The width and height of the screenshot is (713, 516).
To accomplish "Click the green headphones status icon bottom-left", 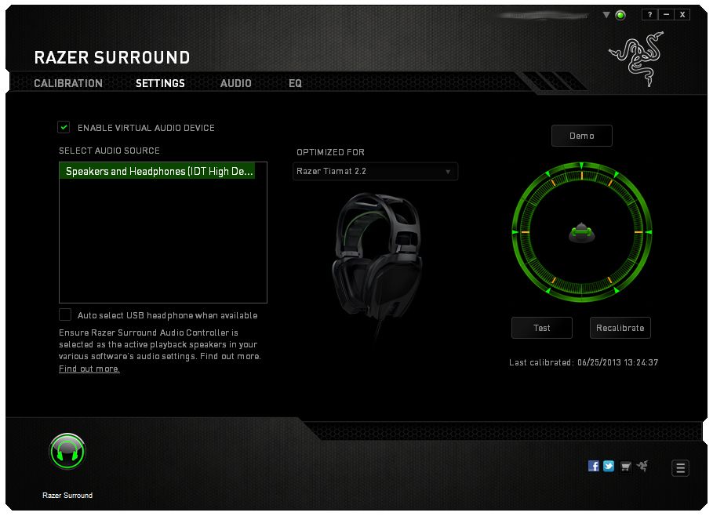I will click(67, 451).
